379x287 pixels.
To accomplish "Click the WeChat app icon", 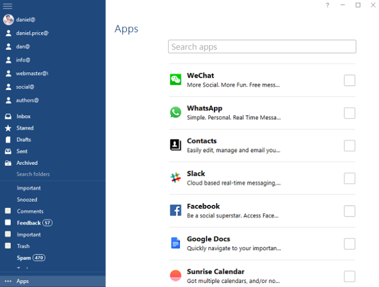I will tap(175, 80).
